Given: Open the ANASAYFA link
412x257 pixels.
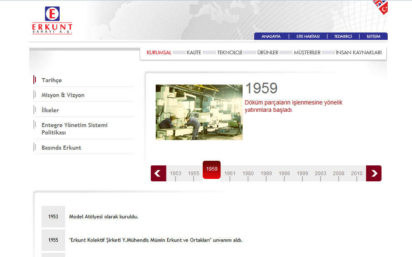Looking at the screenshot, I should point(271,37).
